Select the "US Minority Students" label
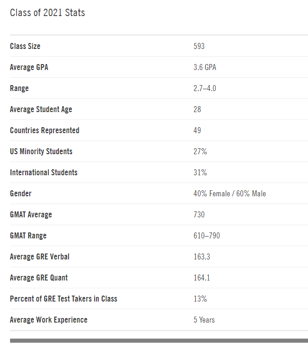The image size is (308, 345). point(41,151)
